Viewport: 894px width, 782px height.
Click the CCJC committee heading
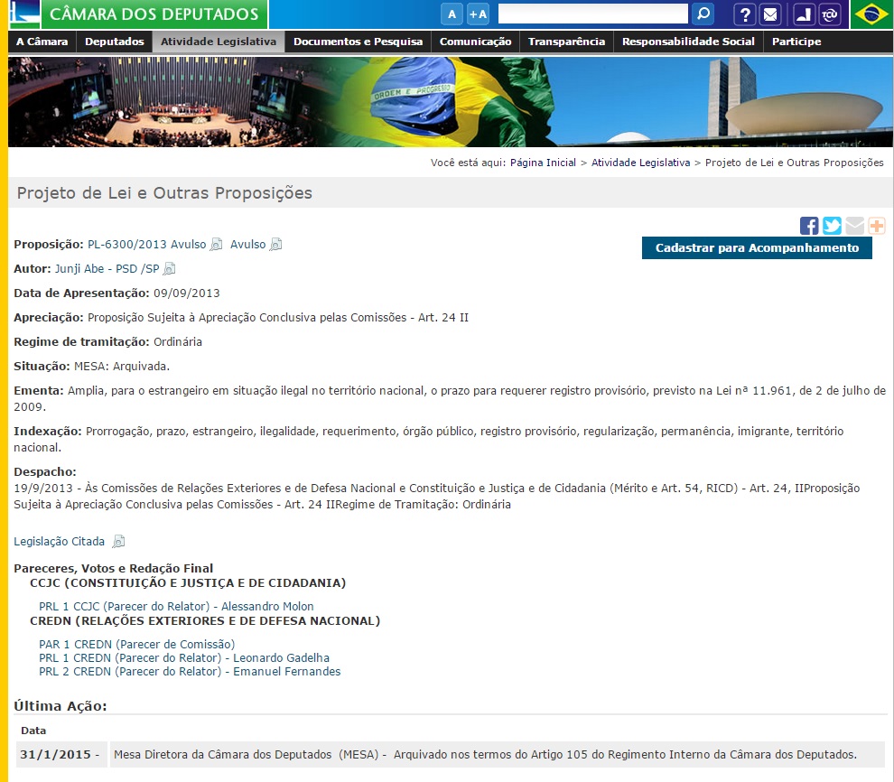pos(188,583)
